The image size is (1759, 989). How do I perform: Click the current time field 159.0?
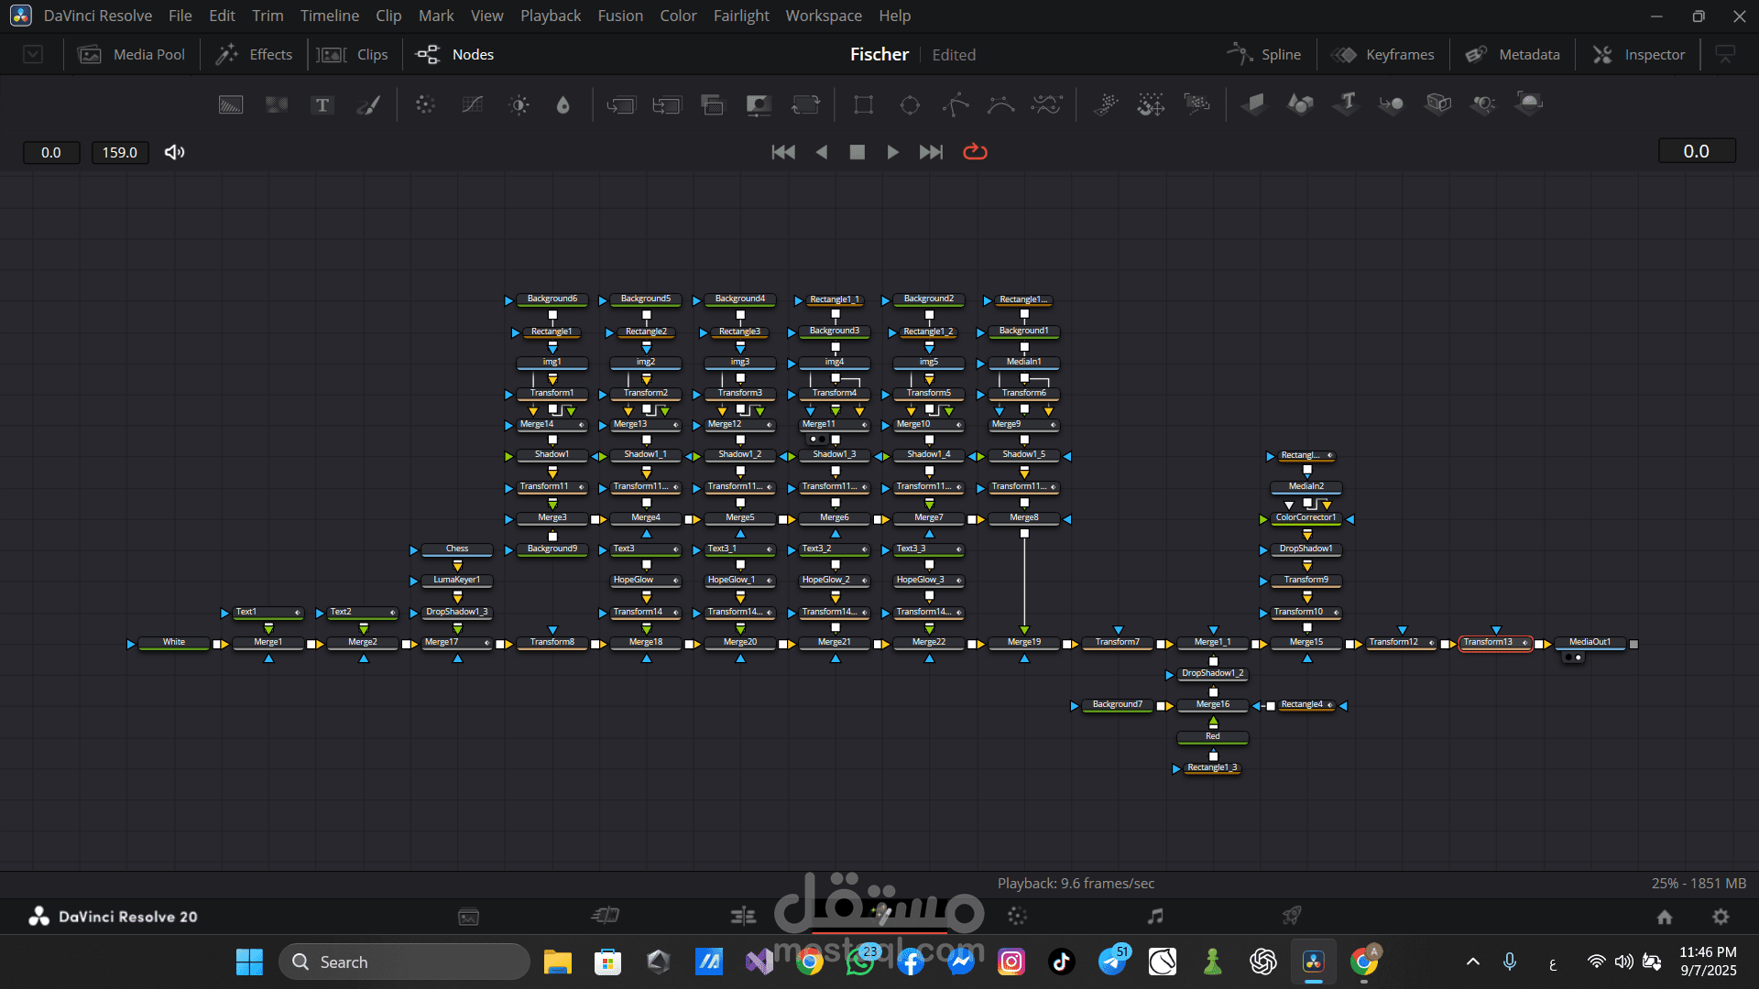coord(120,152)
